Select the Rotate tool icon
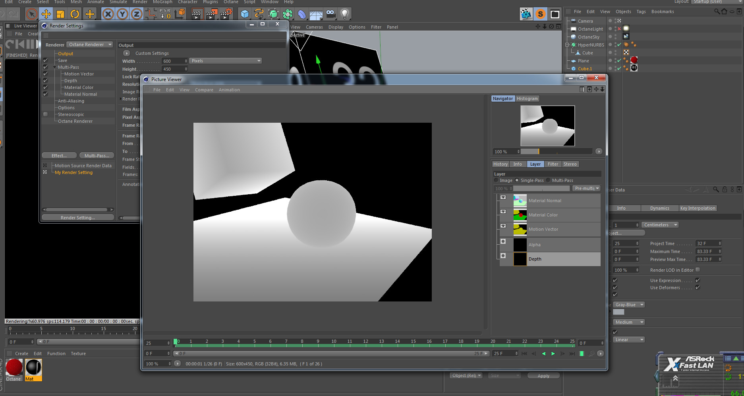The height and width of the screenshot is (396, 744). [75, 14]
